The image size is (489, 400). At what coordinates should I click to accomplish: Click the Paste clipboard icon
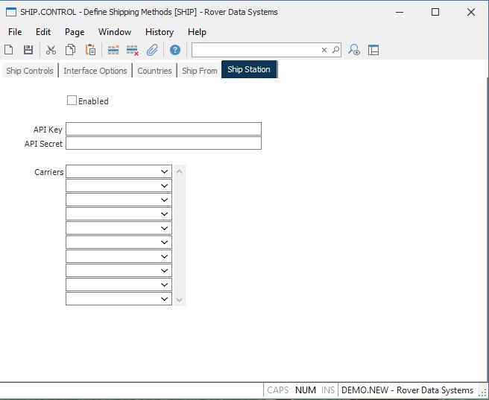pyautogui.click(x=90, y=50)
